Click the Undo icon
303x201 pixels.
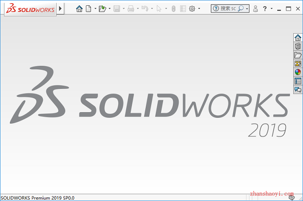click(x=145, y=9)
